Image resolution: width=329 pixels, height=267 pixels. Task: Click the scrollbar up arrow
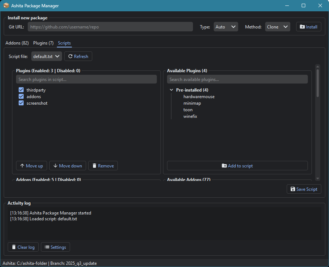318,66
